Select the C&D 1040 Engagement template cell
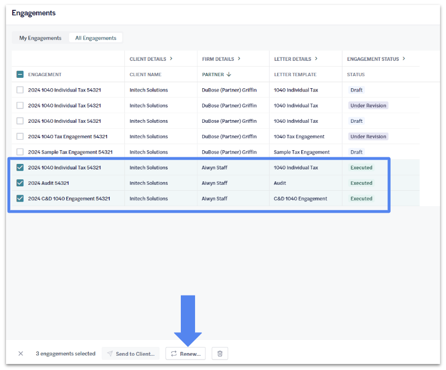446x370 pixels. pyautogui.click(x=300, y=198)
